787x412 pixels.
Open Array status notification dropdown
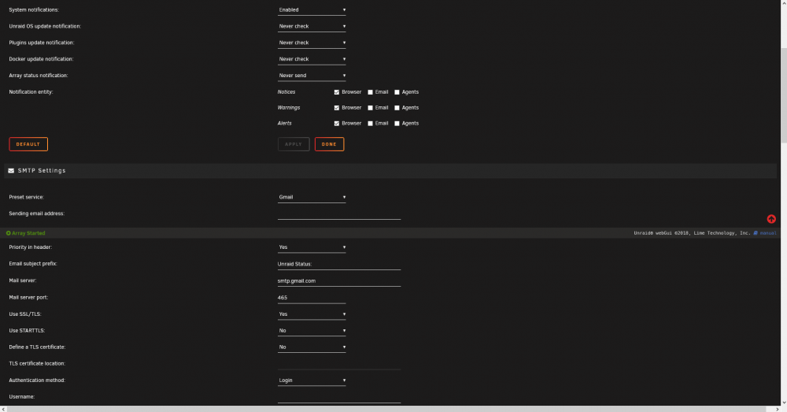[312, 76]
